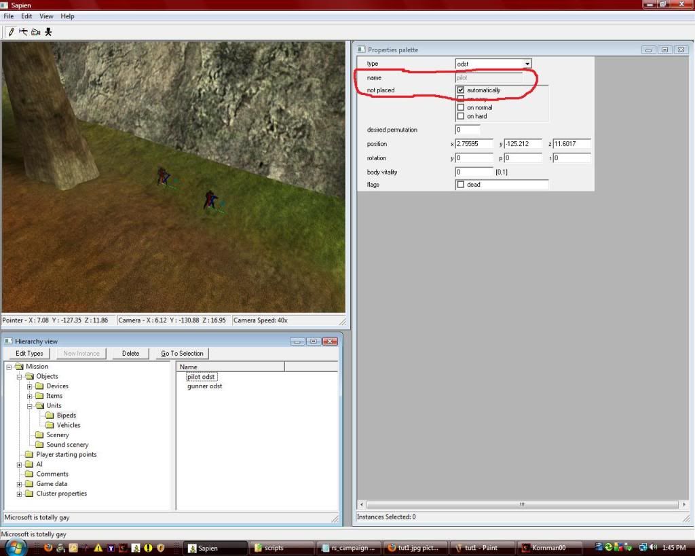Expand the AI tree node
The width and height of the screenshot is (695, 556).
19,464
